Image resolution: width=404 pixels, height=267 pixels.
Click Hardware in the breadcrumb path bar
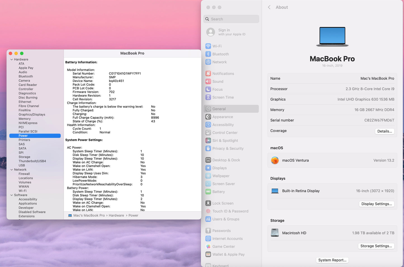[x=116, y=215]
